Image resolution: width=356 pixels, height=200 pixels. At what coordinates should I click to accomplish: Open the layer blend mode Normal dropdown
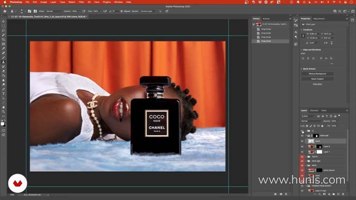[x=311, y=121]
